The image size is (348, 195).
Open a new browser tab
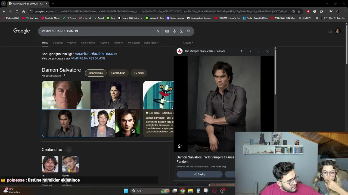pyautogui.click(x=53, y=4)
